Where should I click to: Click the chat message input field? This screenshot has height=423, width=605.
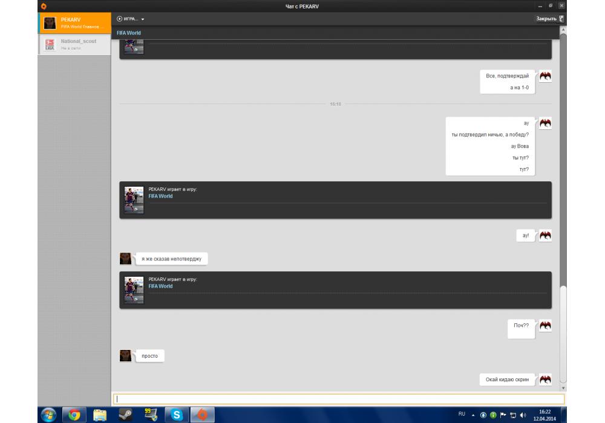(338, 399)
